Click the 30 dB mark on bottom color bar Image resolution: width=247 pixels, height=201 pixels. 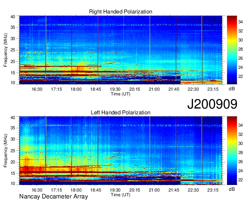[240, 143]
